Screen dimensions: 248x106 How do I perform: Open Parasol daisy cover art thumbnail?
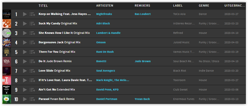pos(7,99)
